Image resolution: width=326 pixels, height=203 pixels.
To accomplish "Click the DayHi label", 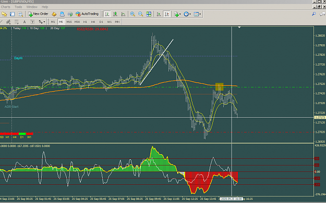I will [18, 58].
